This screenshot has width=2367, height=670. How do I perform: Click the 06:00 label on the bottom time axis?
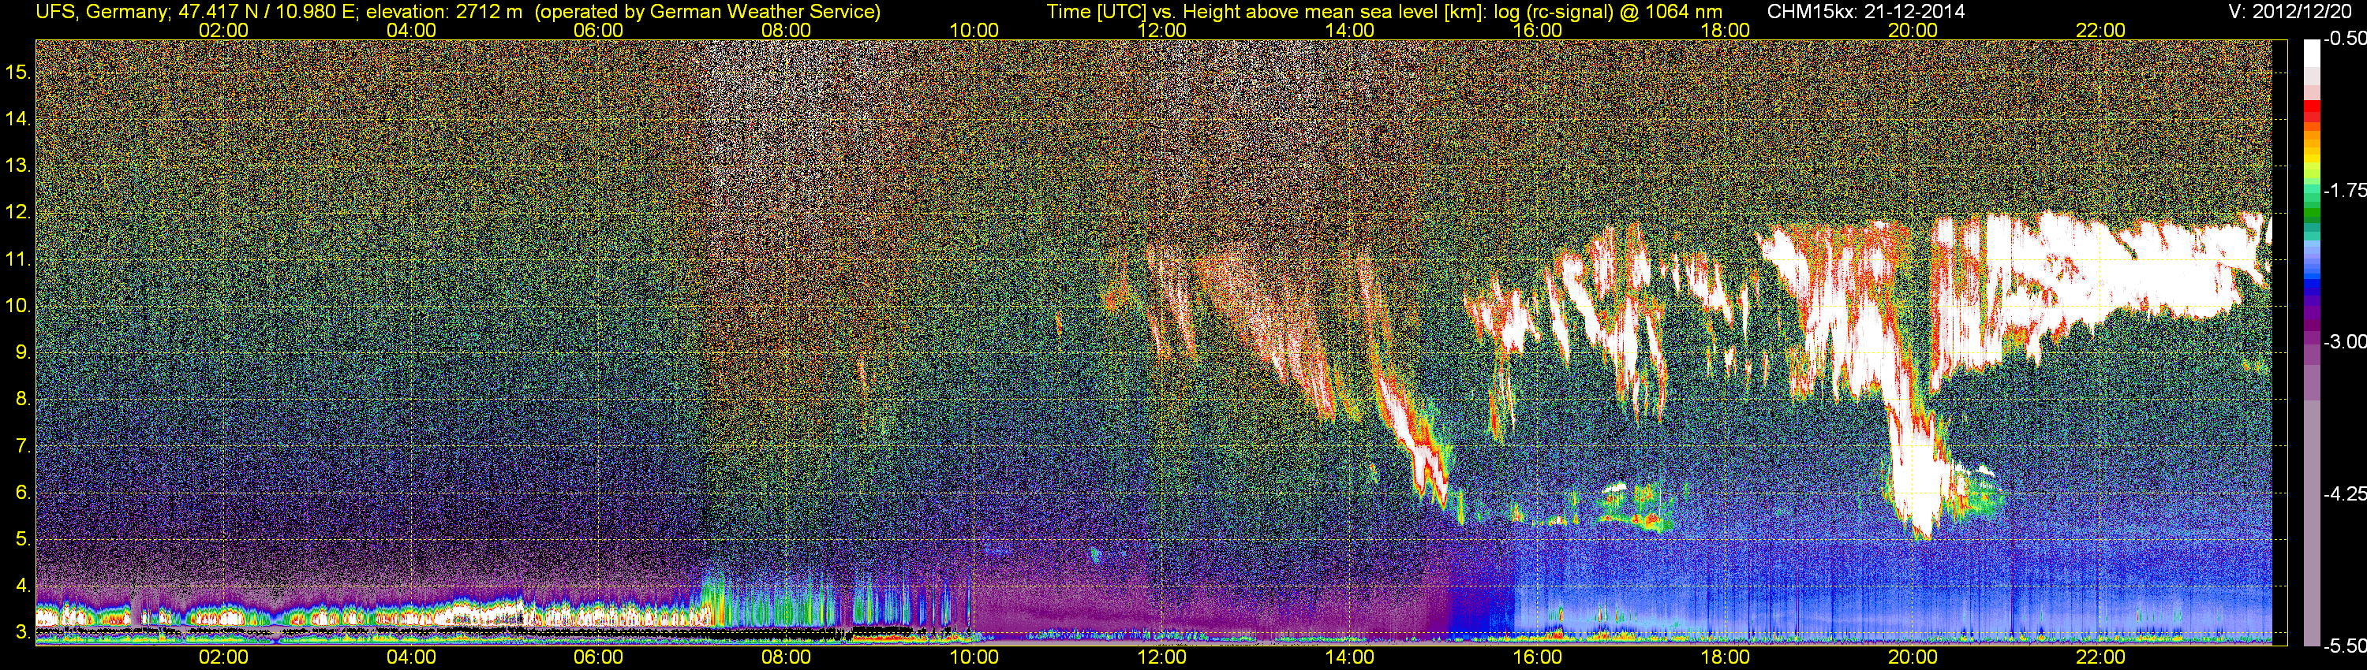tap(598, 657)
